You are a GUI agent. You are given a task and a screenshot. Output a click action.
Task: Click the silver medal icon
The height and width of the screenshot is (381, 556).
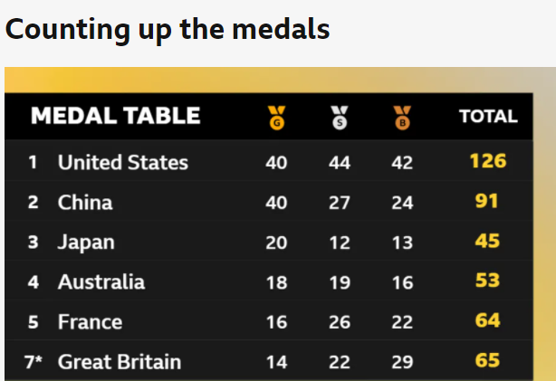tap(340, 117)
